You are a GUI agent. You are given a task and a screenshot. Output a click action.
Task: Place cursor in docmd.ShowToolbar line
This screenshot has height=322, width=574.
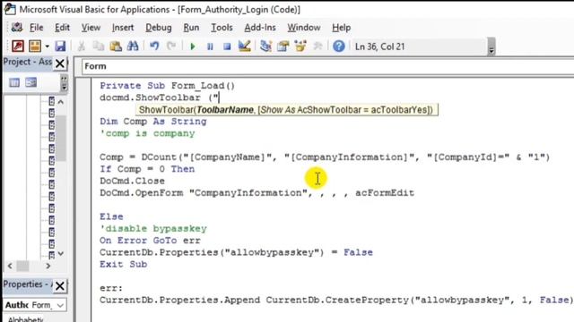pos(160,97)
